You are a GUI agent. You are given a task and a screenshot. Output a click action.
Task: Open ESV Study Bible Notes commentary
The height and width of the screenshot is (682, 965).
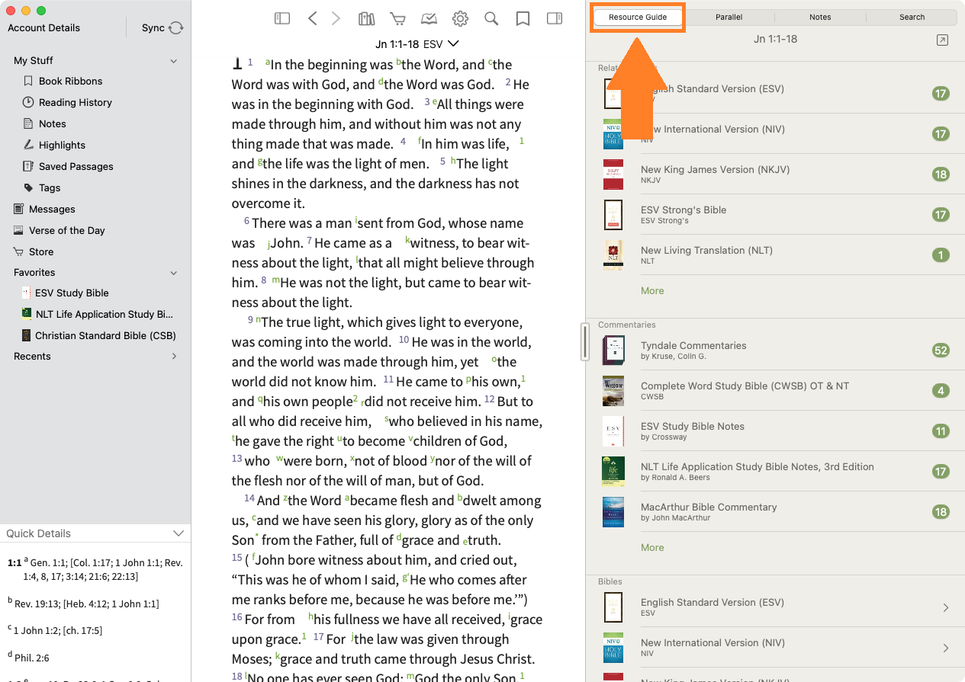point(775,431)
